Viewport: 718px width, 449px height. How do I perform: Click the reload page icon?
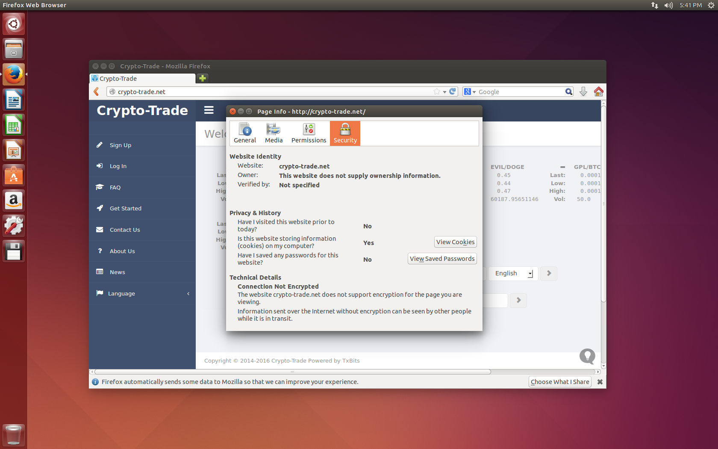pos(452,92)
